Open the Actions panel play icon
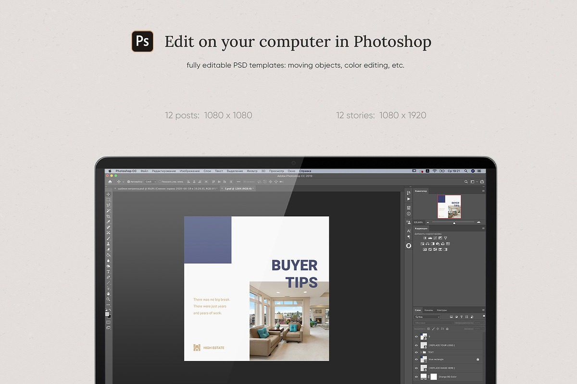This screenshot has height=384, width=577. point(409,199)
